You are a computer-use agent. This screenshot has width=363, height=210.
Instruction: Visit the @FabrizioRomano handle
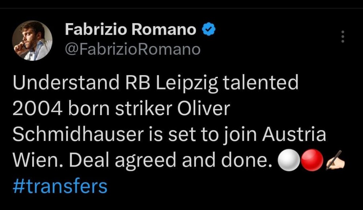tap(132, 49)
